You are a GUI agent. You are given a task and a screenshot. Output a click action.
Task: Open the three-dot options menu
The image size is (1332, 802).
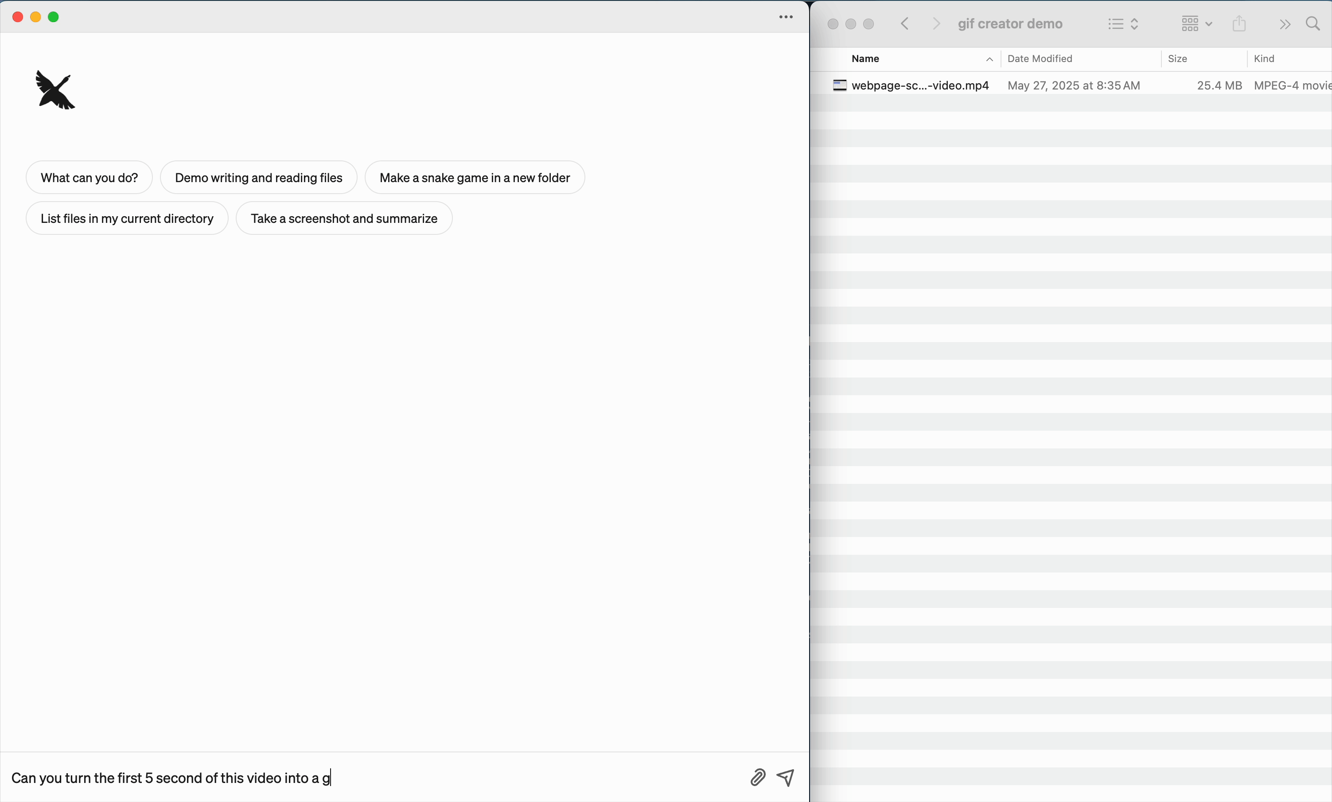tap(786, 17)
